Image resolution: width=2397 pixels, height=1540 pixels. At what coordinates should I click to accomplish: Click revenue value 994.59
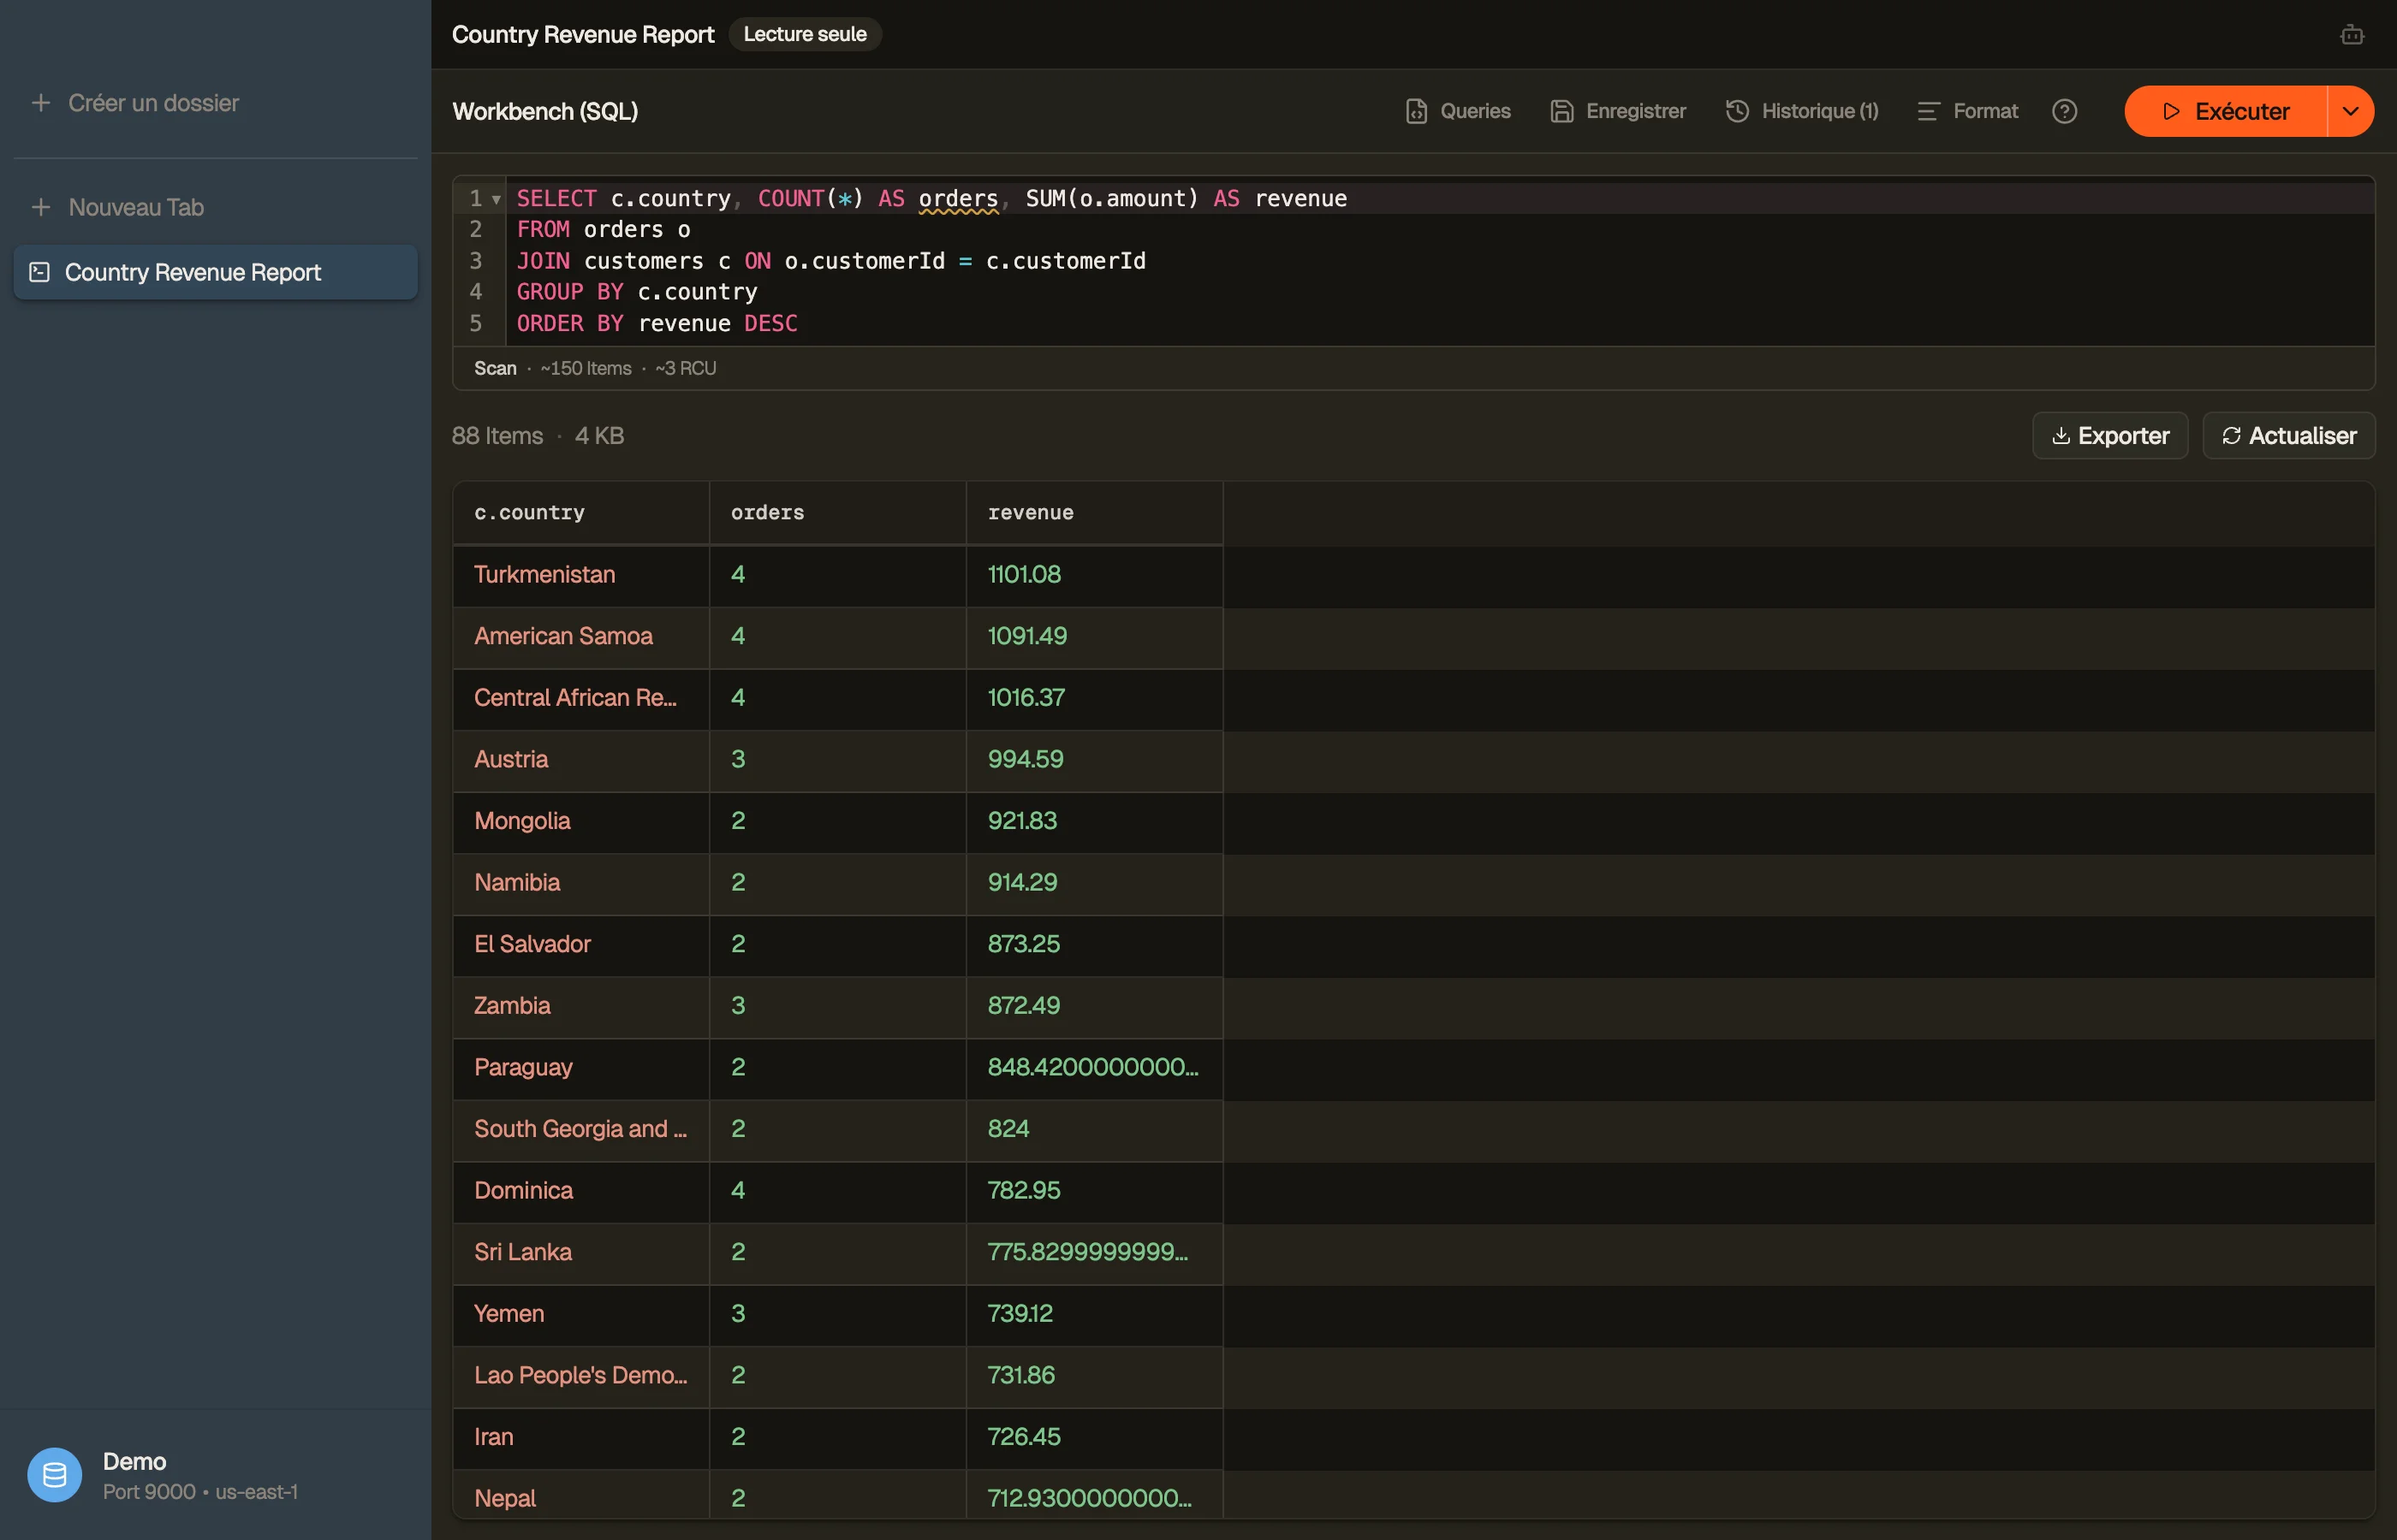[1026, 760]
